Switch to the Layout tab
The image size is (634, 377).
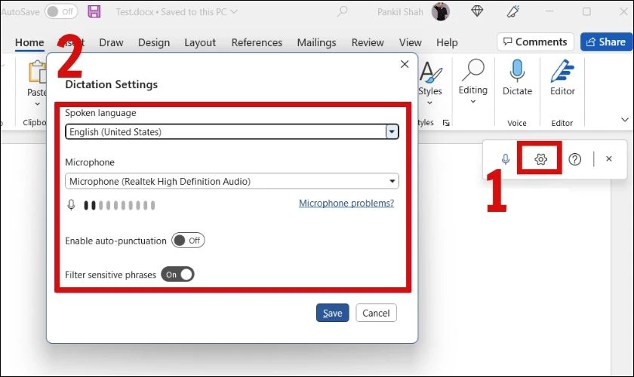pyautogui.click(x=200, y=42)
